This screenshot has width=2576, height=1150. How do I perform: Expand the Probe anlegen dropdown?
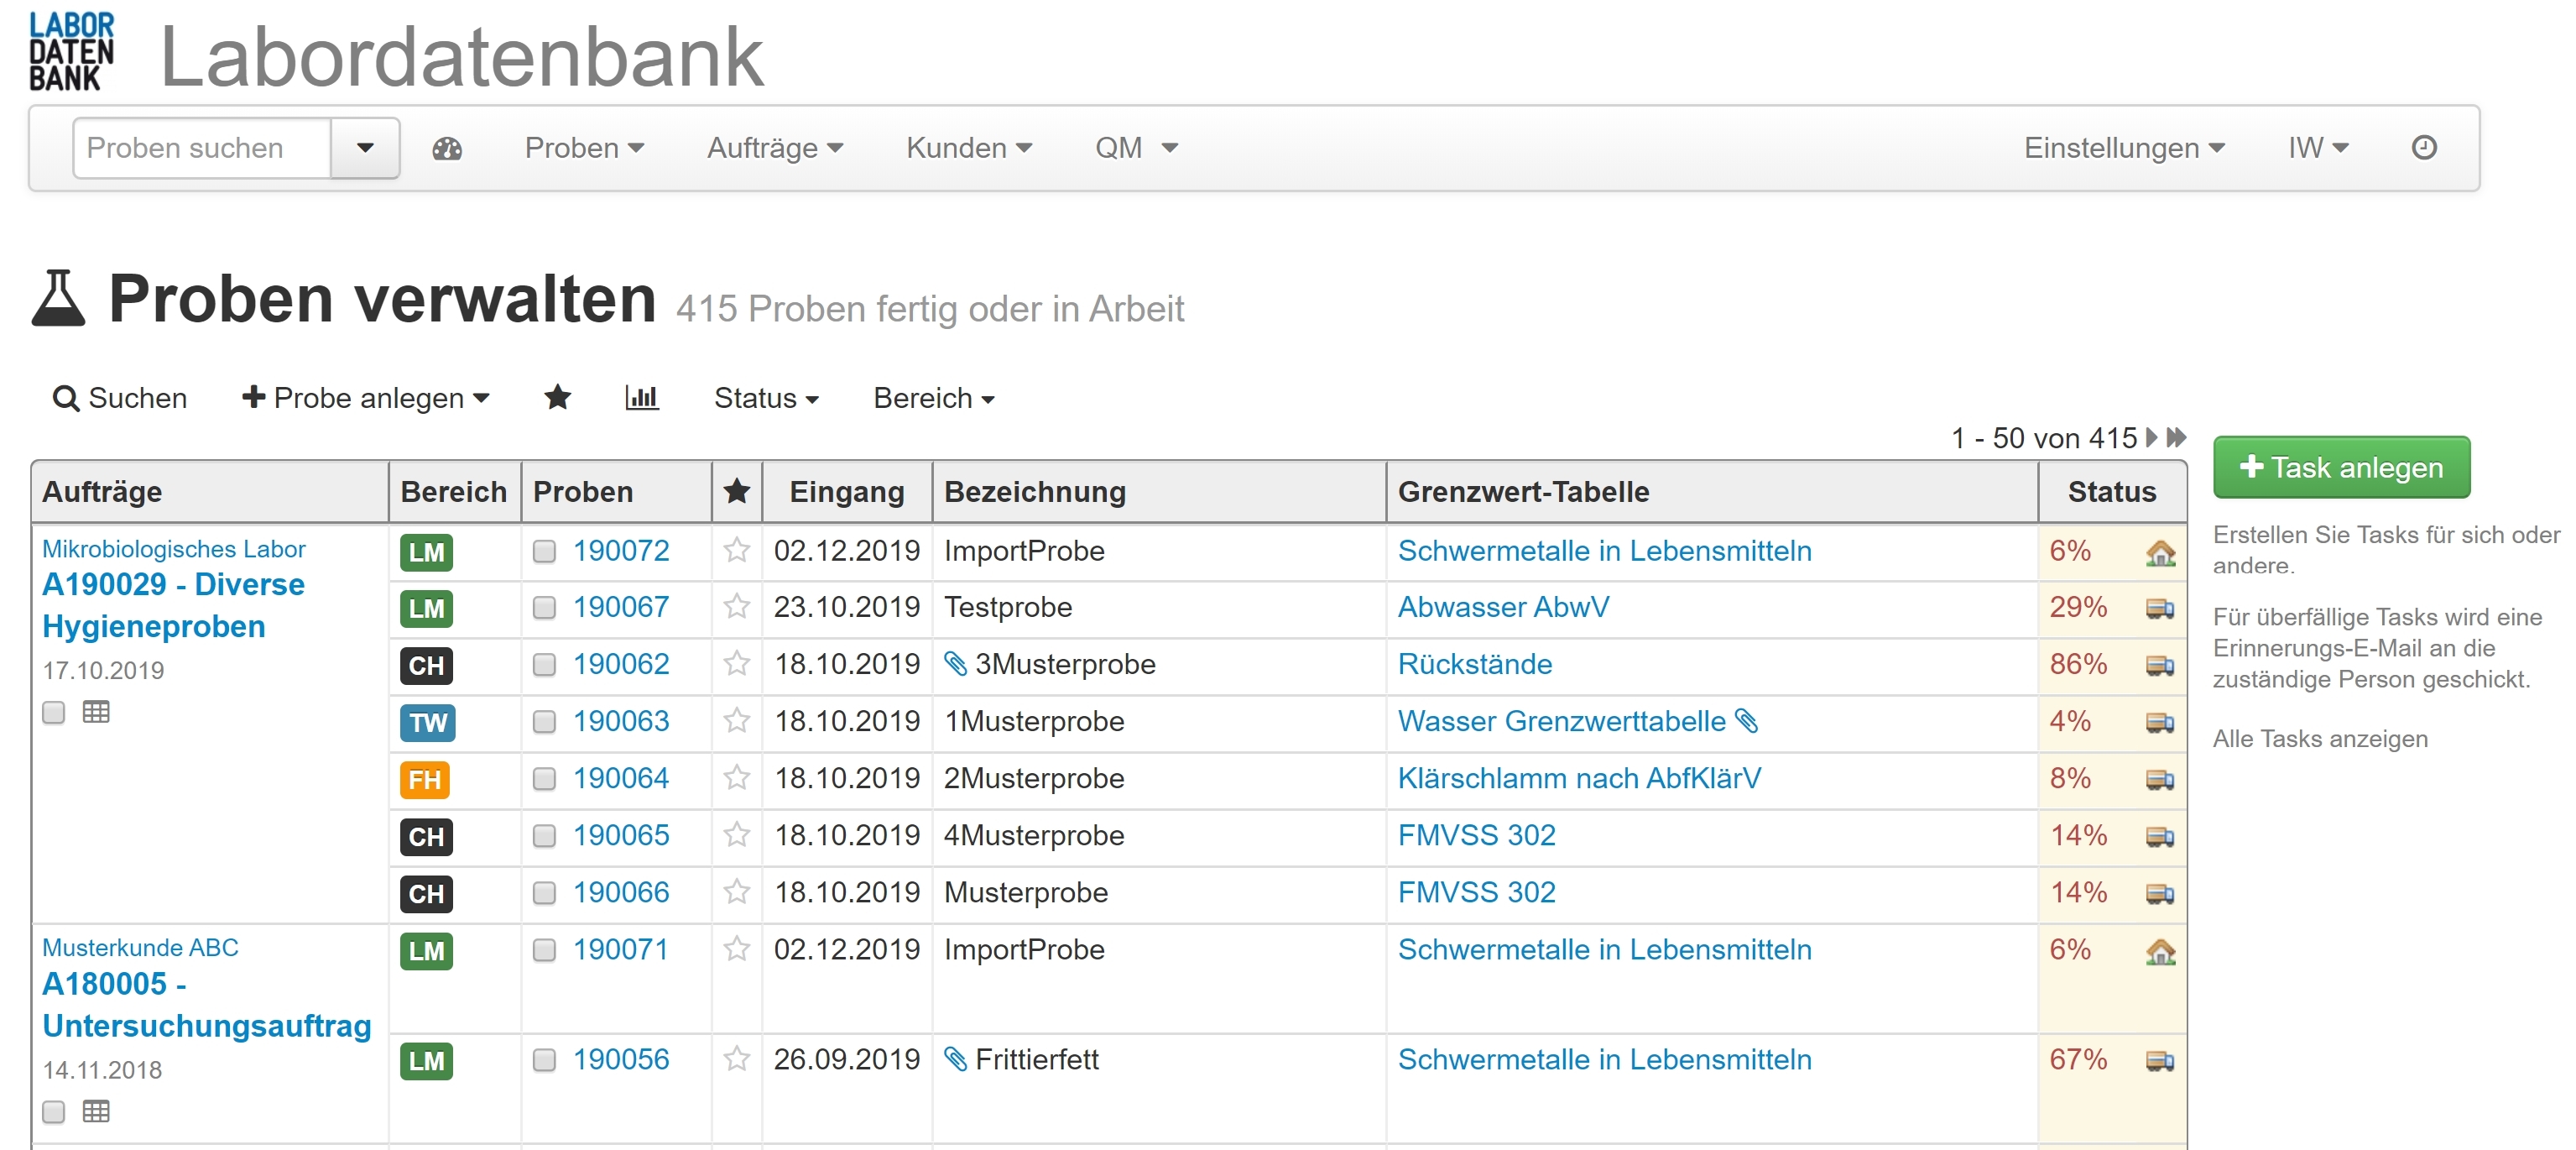click(366, 398)
